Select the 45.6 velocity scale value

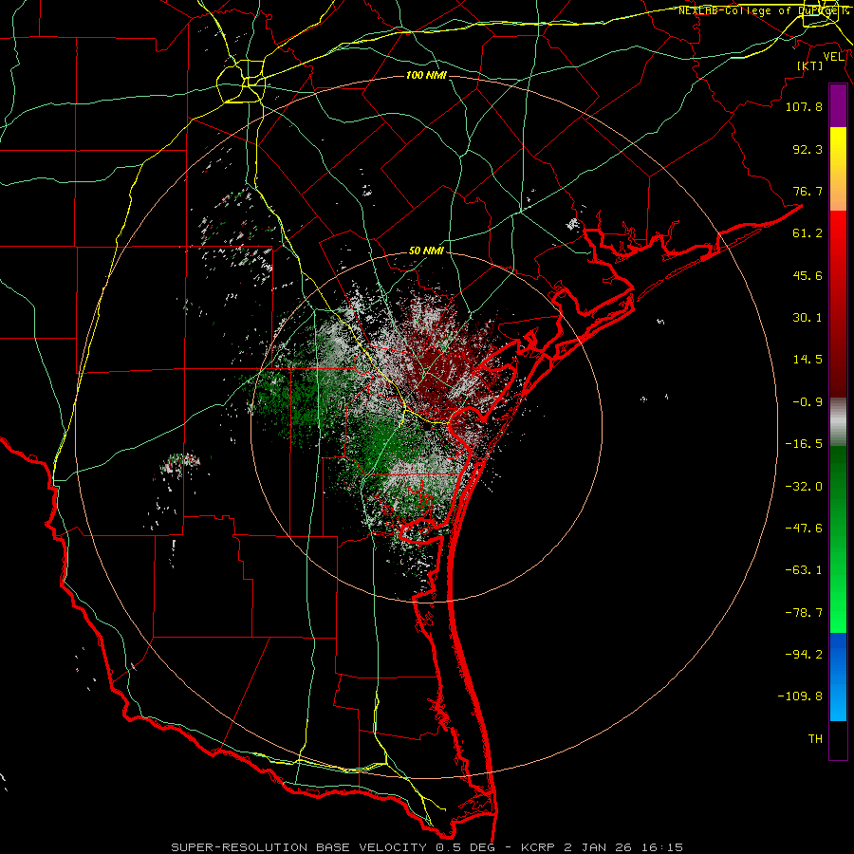pos(808,275)
